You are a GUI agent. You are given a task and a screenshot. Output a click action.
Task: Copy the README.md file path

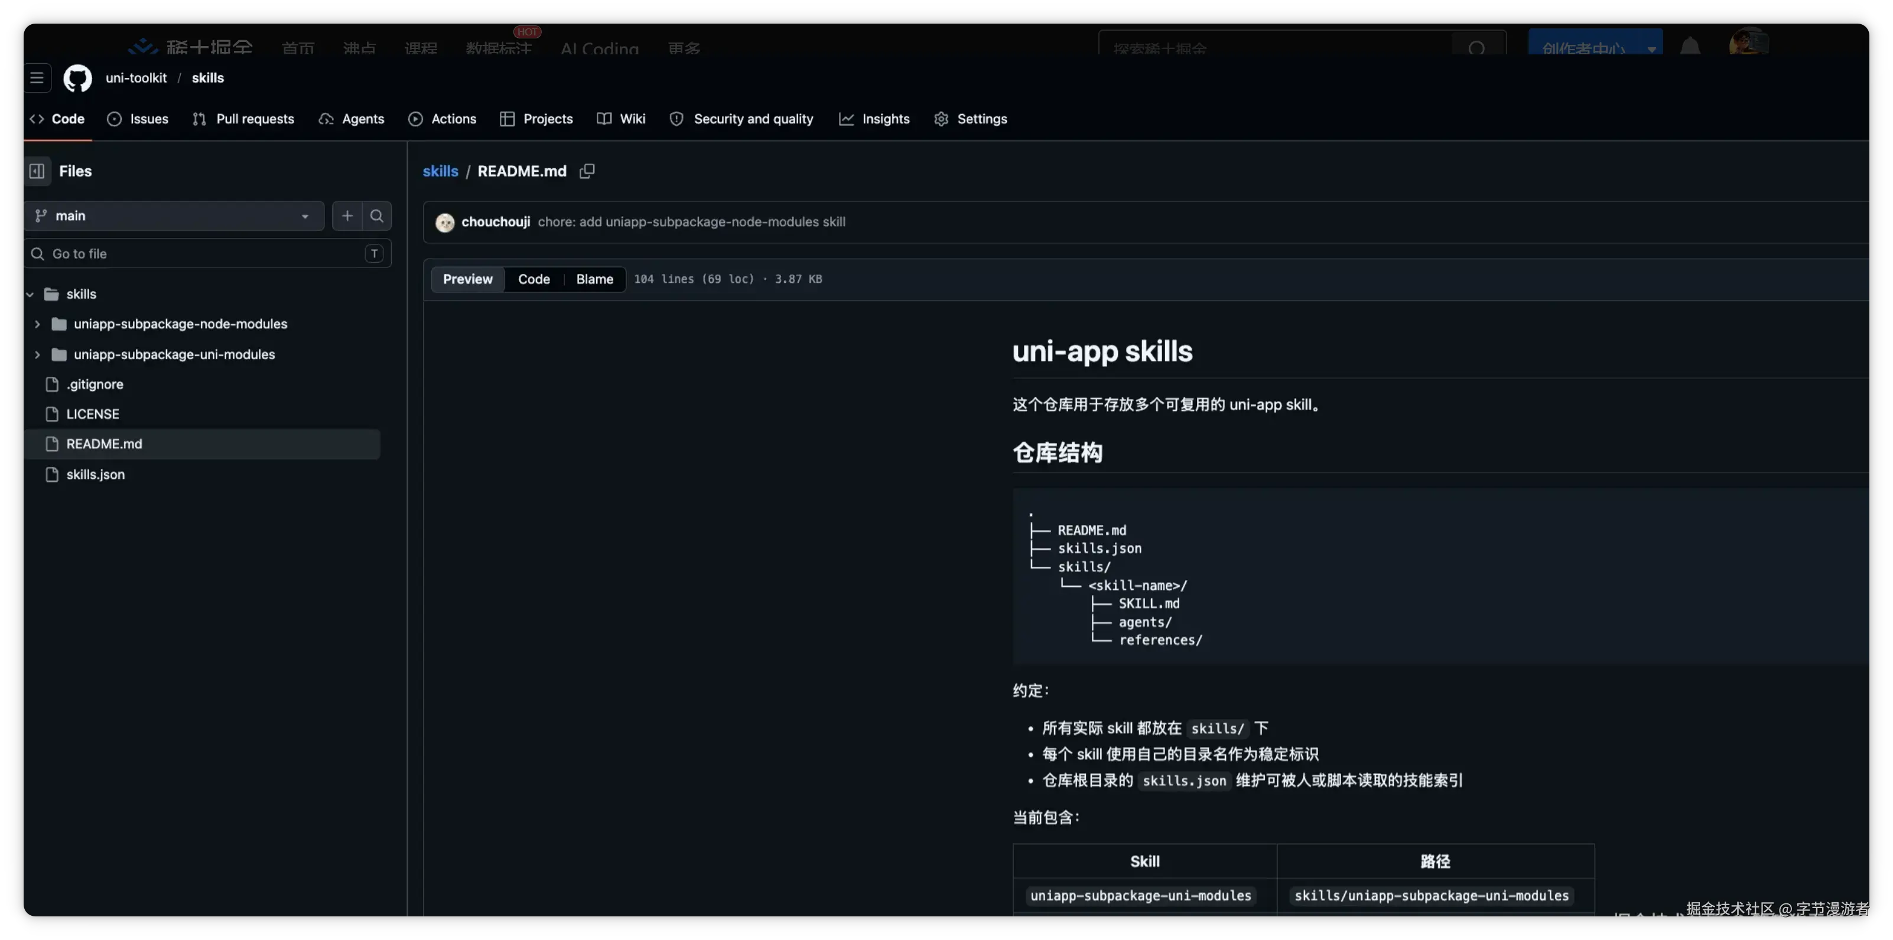pyautogui.click(x=587, y=171)
